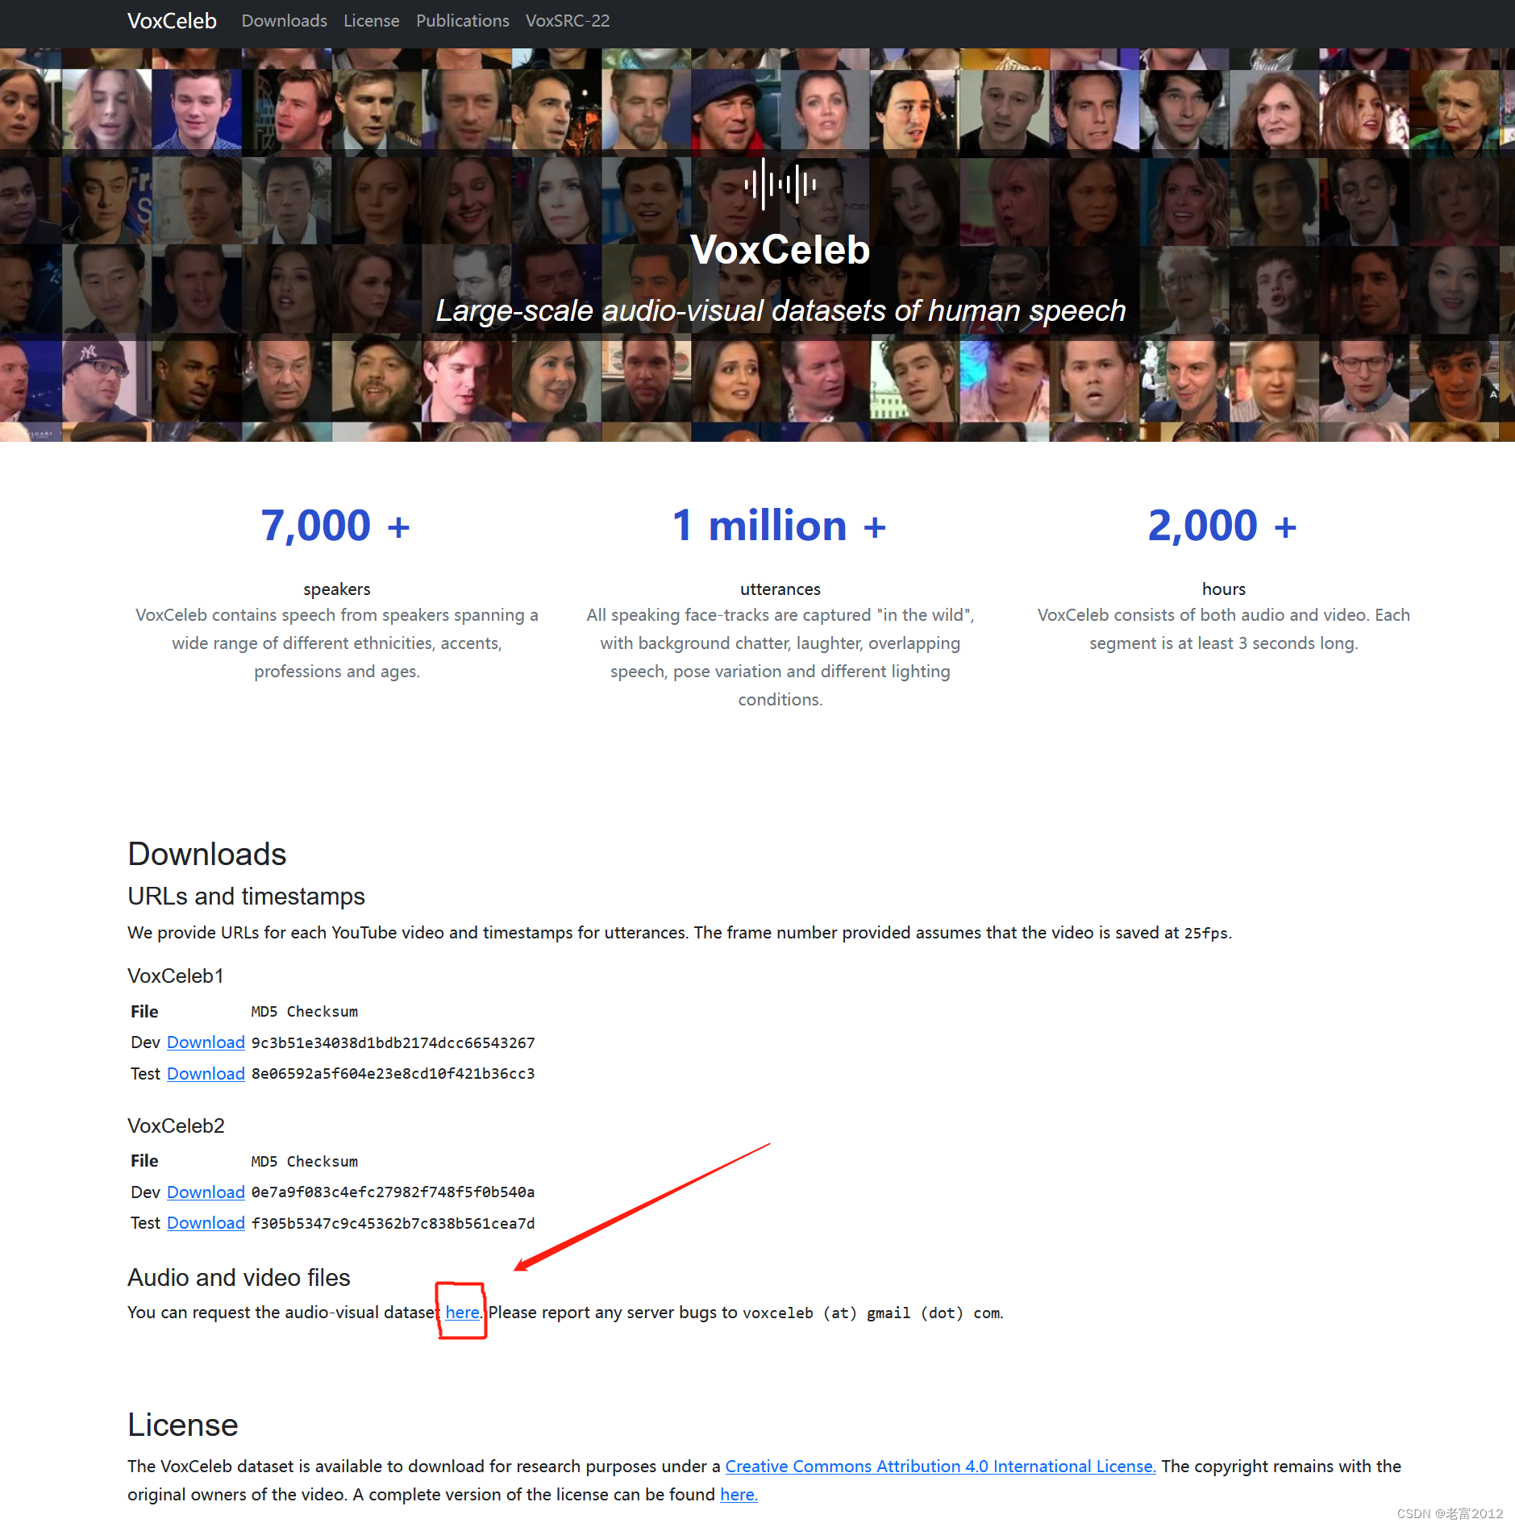Image resolution: width=1515 pixels, height=1527 pixels.
Task: Click the VoxCeleb2 Dev checksum 0e7a9f08...
Action: tap(393, 1192)
